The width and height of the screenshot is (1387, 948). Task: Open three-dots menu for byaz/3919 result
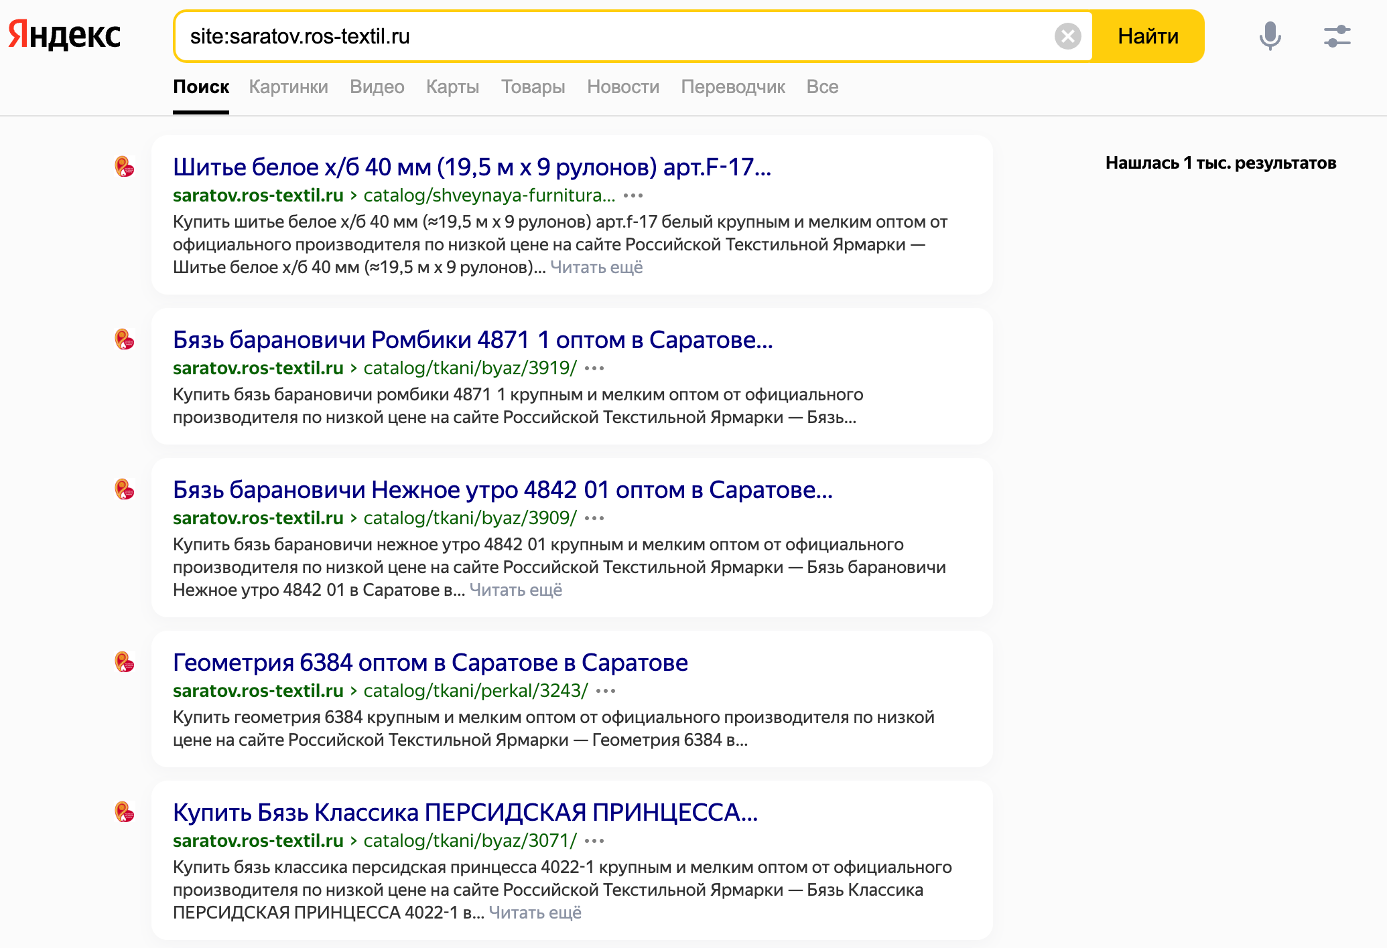pos(594,368)
